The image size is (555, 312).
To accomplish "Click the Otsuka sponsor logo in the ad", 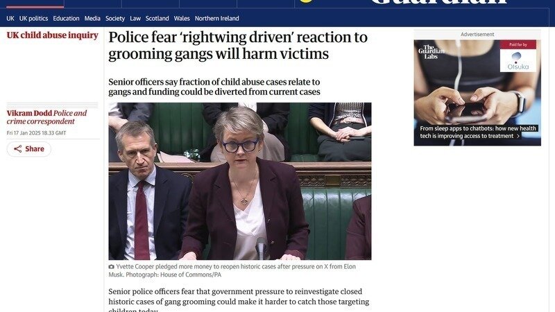I will click(x=518, y=60).
